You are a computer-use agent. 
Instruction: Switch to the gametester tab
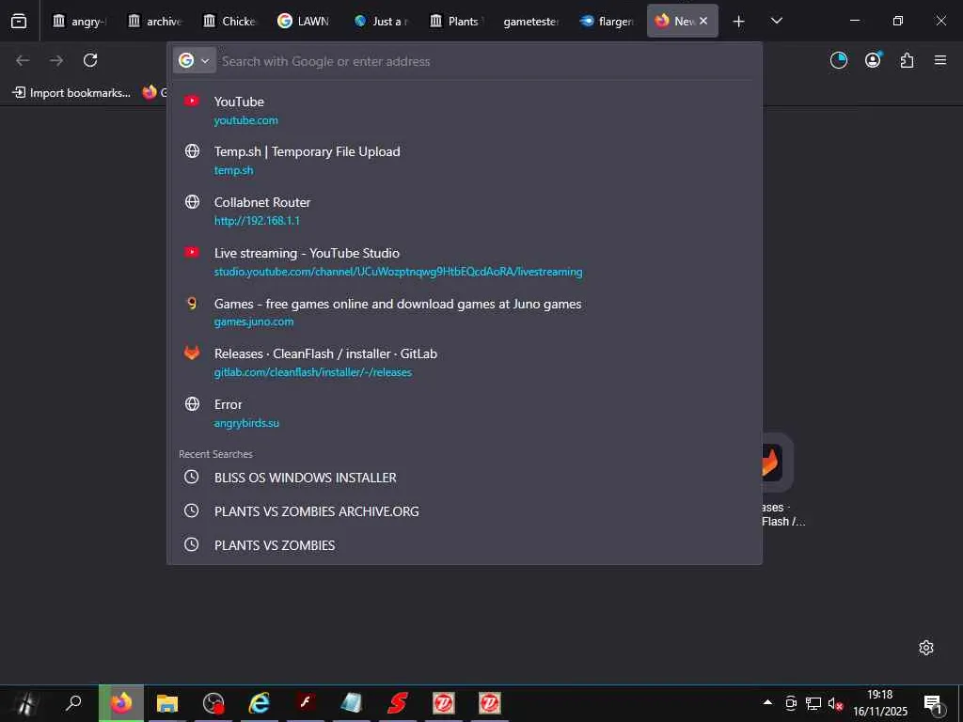coord(530,22)
